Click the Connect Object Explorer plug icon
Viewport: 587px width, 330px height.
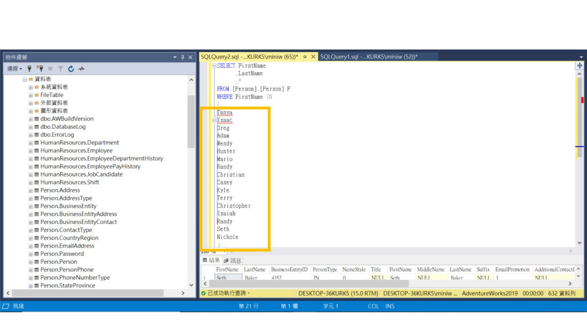click(29, 69)
